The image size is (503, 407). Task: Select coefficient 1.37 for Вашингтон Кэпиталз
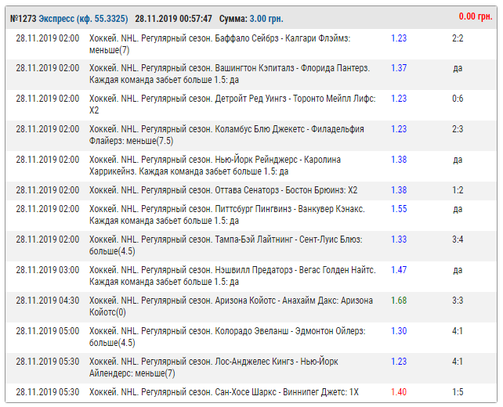click(399, 68)
